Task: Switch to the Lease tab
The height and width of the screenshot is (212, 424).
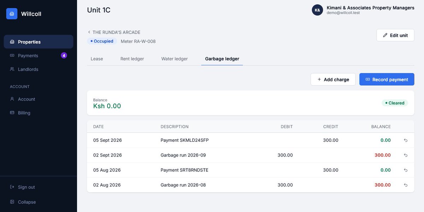Action: [97, 59]
